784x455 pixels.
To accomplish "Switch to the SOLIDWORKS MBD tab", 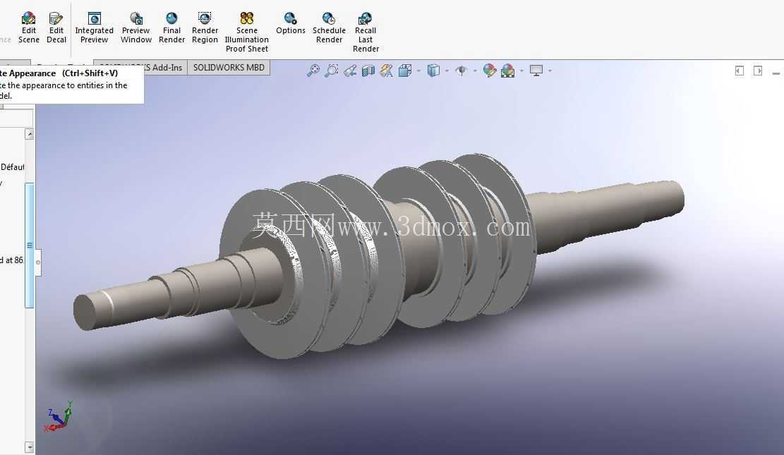I will [x=229, y=68].
